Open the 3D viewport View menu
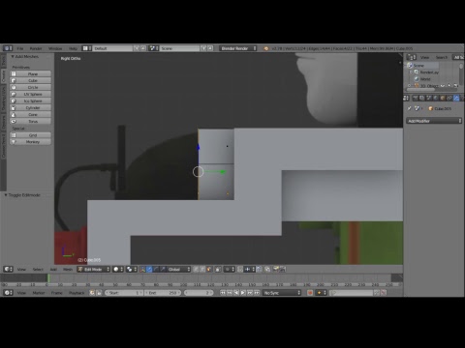Image resolution: width=465 pixels, height=348 pixels. tap(21, 269)
